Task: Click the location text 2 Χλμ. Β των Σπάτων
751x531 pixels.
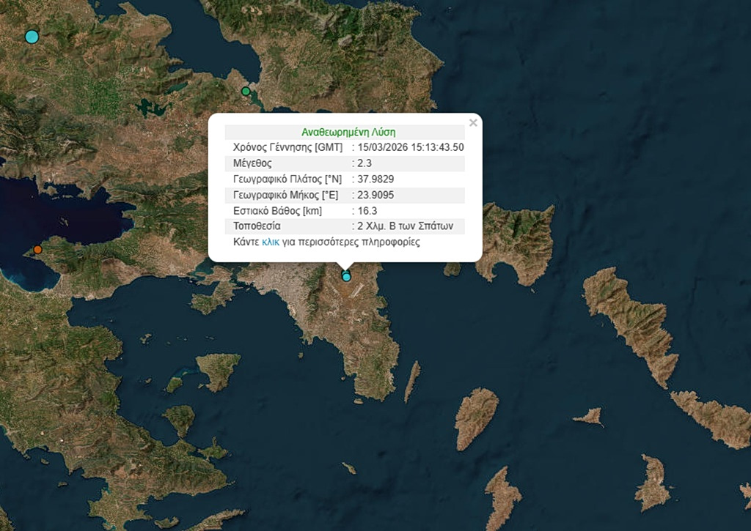Action: pos(406,226)
